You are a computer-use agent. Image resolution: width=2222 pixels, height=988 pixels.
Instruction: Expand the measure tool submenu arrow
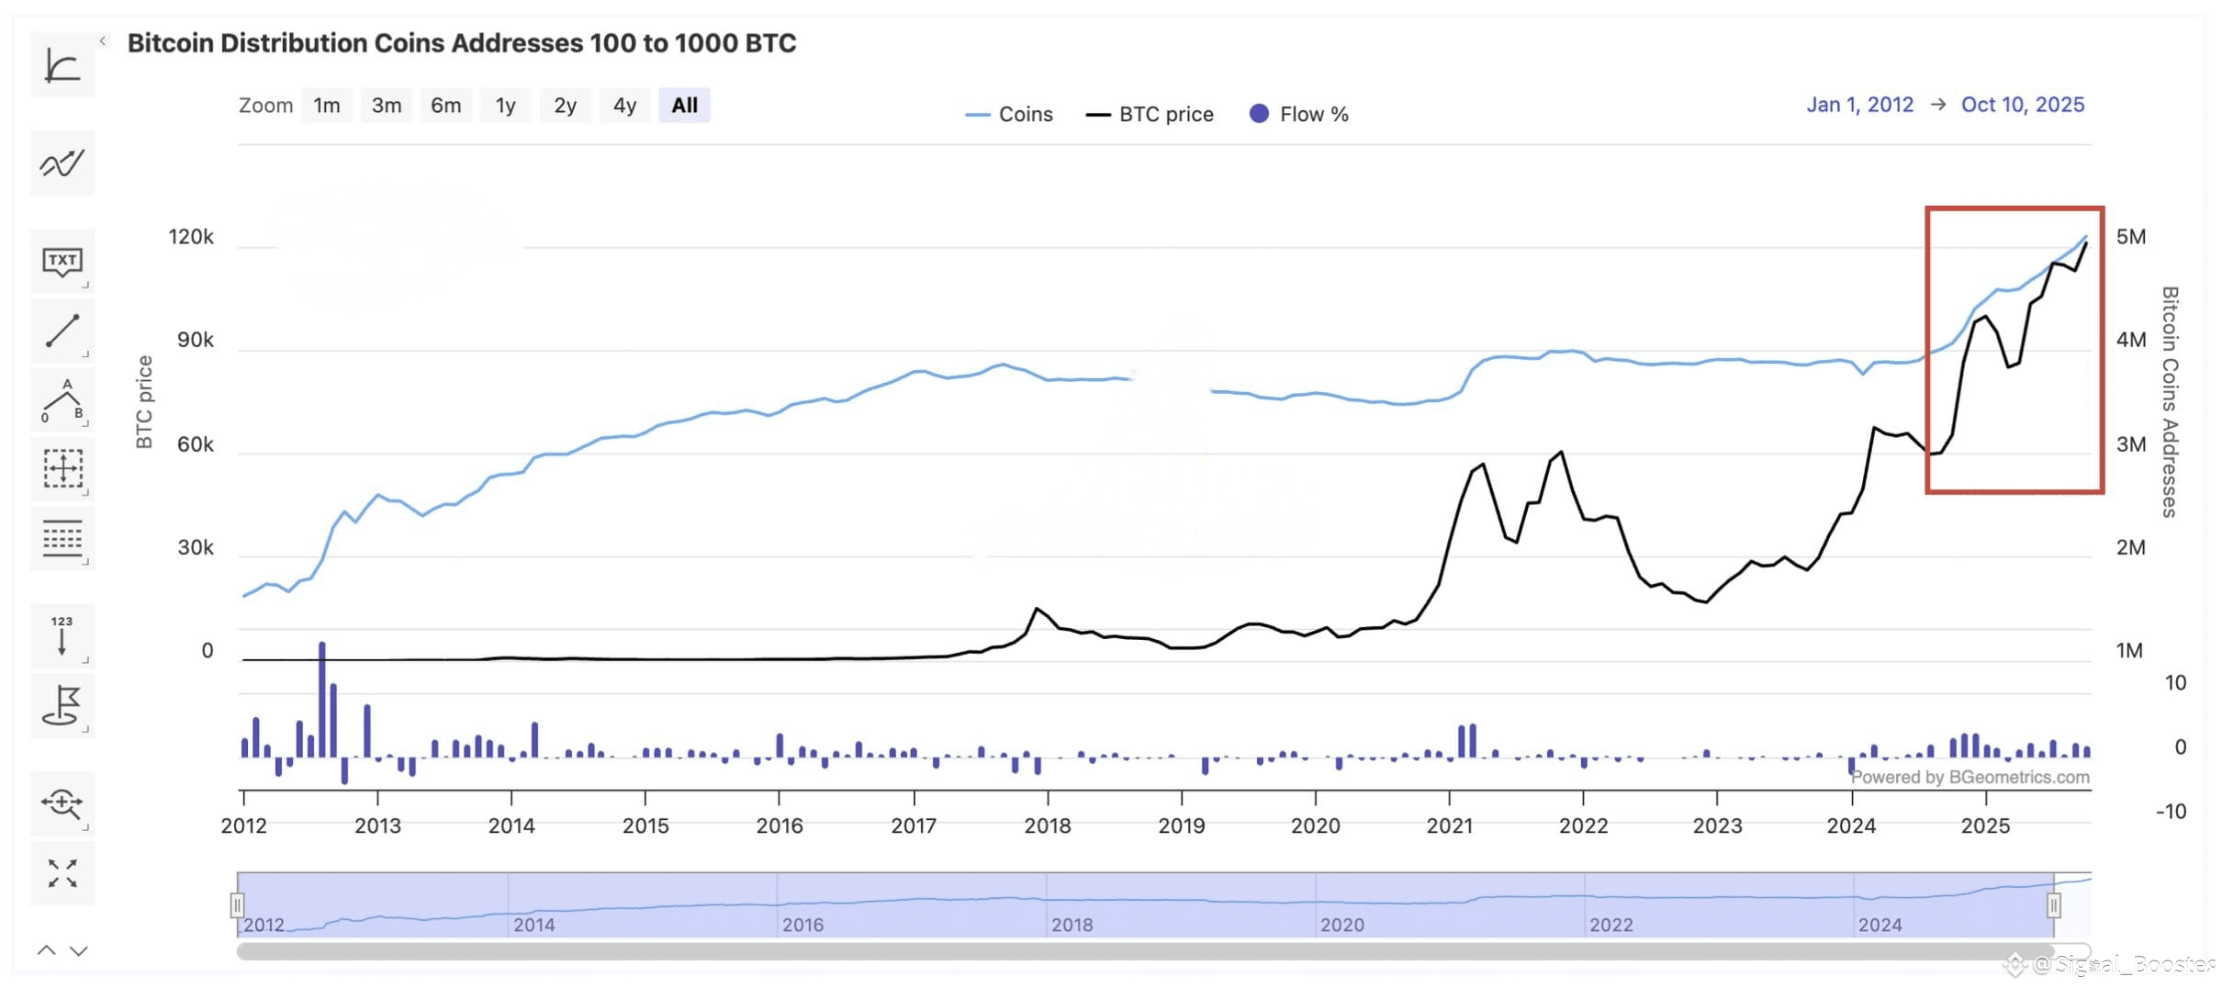pyautogui.click(x=85, y=493)
